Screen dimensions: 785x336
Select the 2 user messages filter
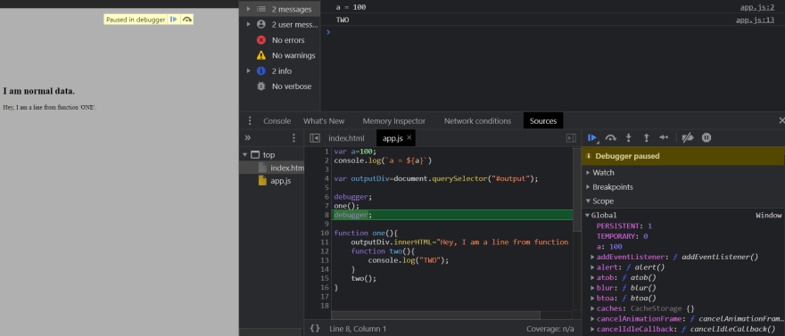click(x=279, y=24)
